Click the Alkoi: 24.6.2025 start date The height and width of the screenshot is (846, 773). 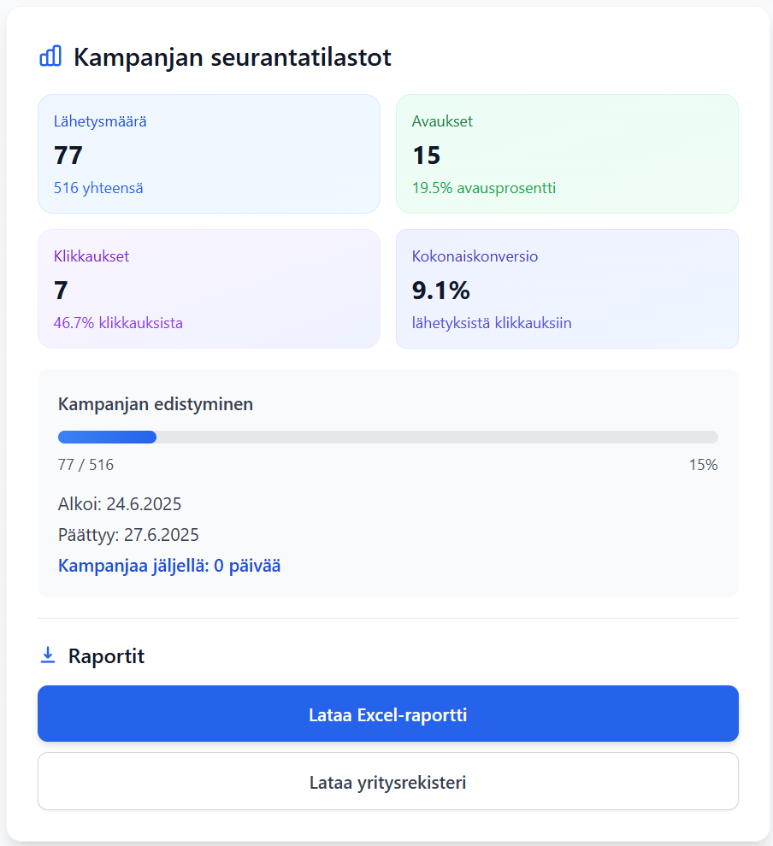pos(120,504)
